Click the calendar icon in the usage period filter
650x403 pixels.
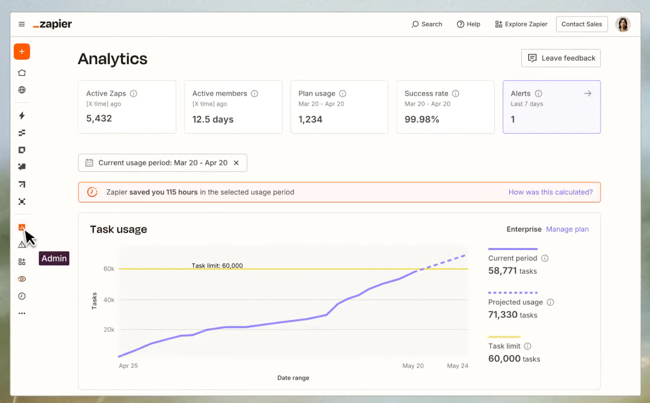(89, 163)
